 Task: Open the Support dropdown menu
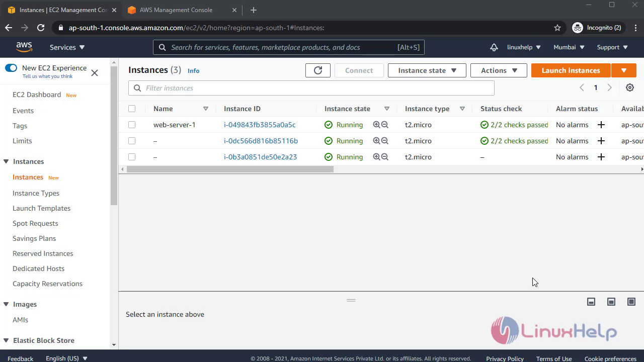[612, 47]
